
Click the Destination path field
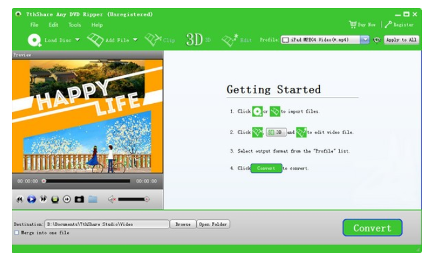tap(107, 224)
